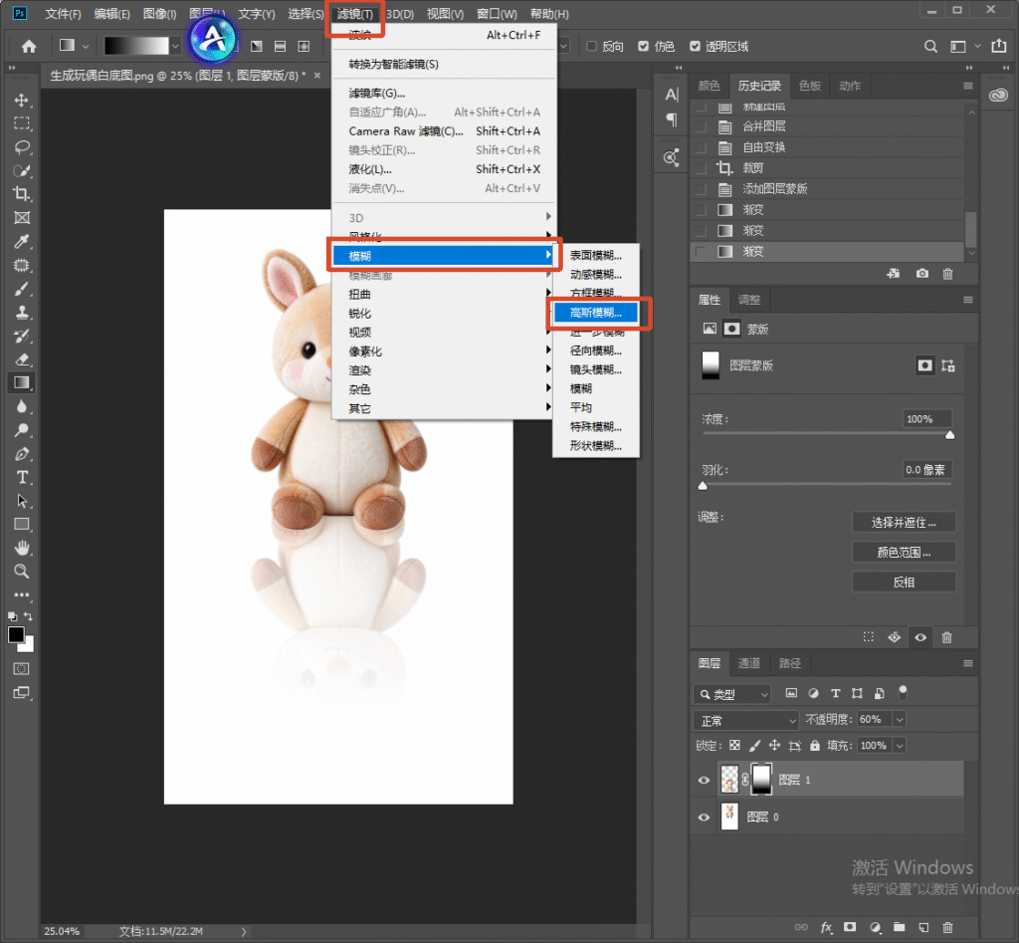This screenshot has height=943, width=1019.
Task: Create new snapshot with camera icon
Action: pos(921,274)
